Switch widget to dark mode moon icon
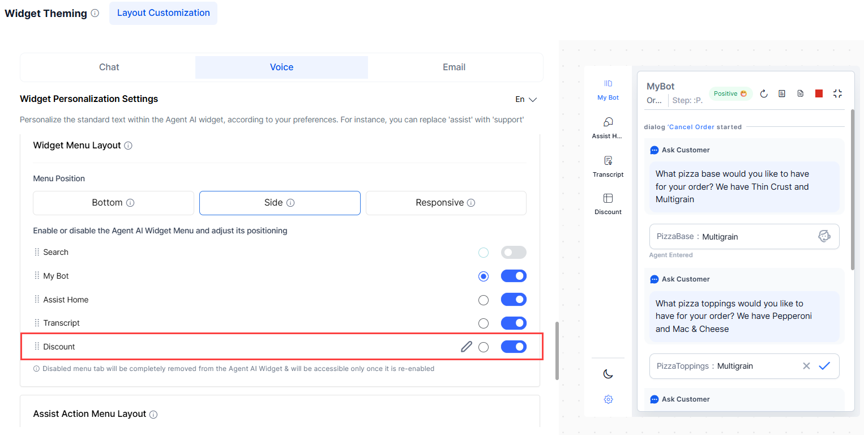The image size is (864, 435). [x=608, y=374]
